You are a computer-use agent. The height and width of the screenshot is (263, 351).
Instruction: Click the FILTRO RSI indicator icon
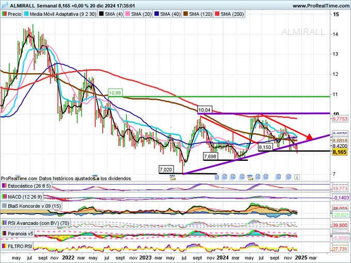4,246
